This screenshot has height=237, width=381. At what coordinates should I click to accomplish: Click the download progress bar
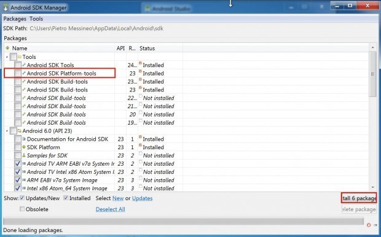pos(183,221)
